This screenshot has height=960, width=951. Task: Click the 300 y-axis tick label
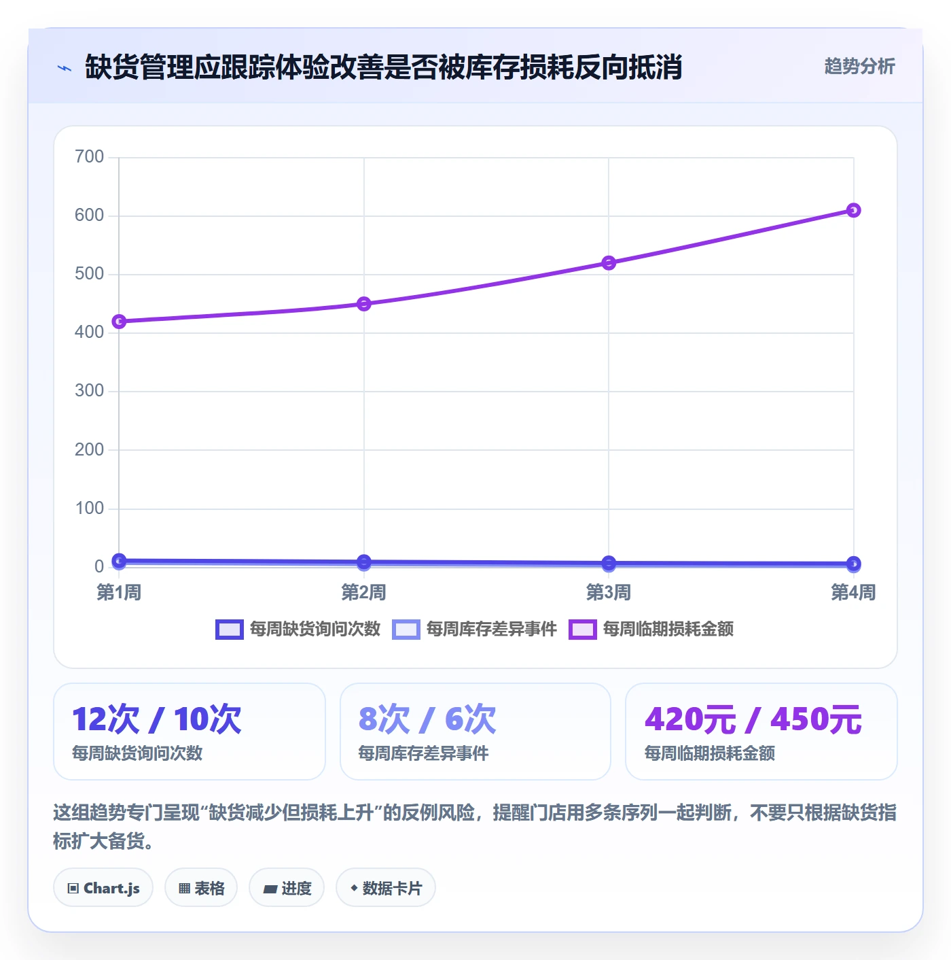pos(89,391)
